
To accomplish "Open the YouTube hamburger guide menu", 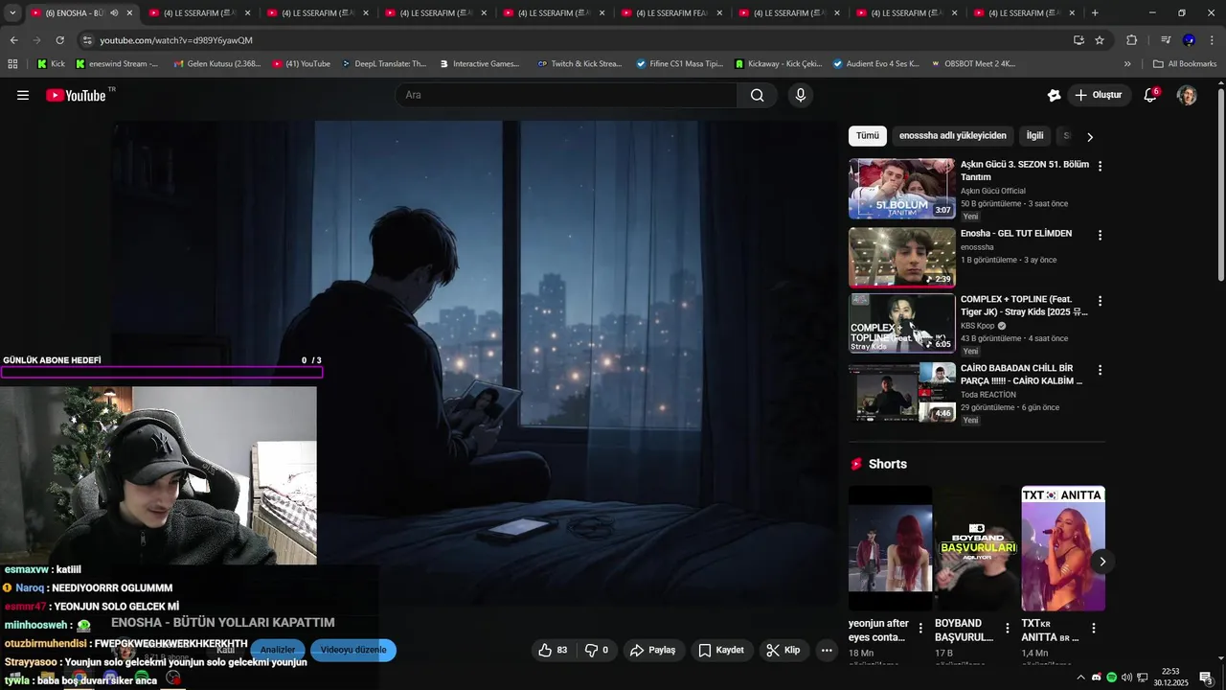I will (x=23, y=95).
